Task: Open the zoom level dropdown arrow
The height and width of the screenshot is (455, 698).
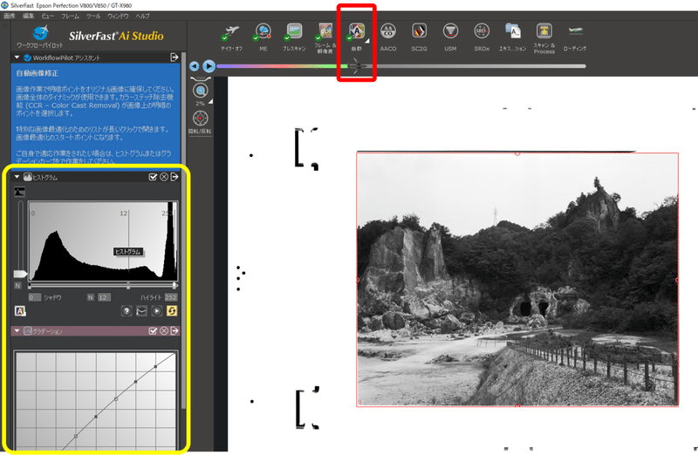Action: 210,101
